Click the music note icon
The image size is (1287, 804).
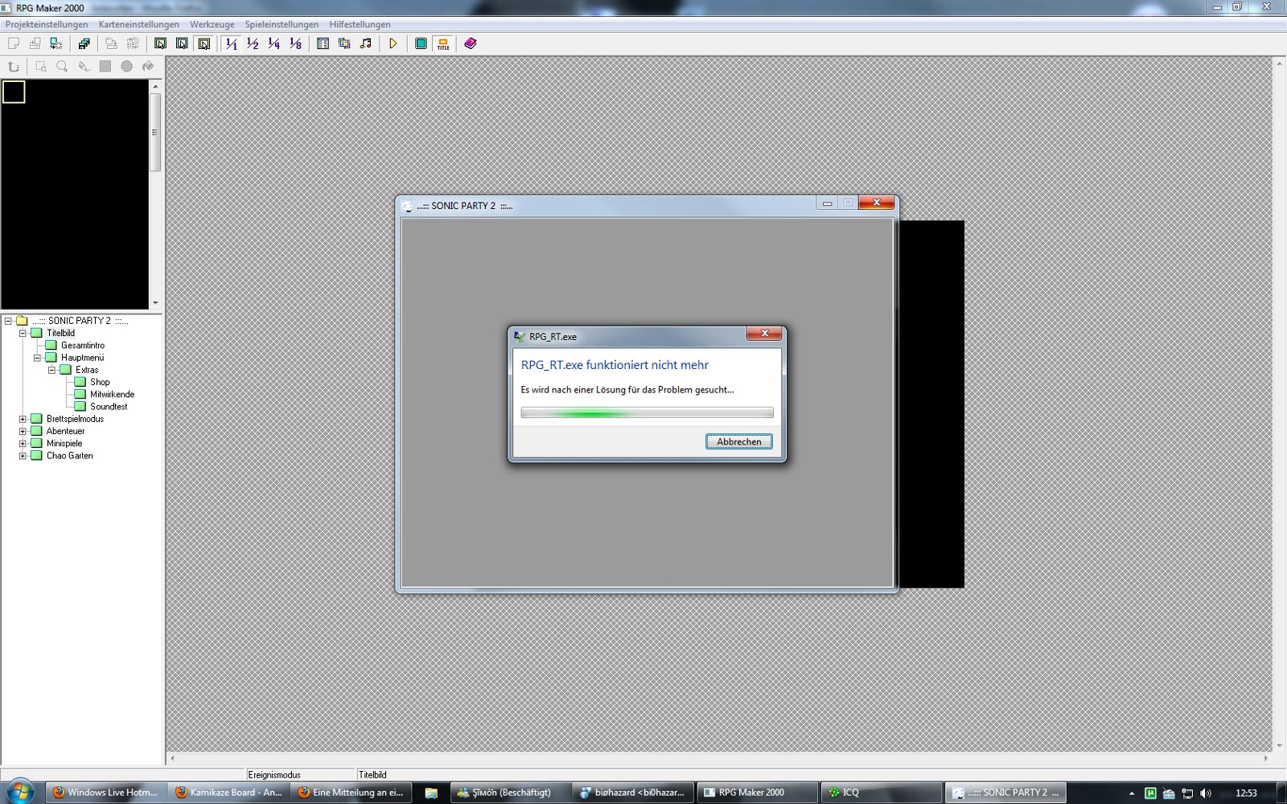366,43
